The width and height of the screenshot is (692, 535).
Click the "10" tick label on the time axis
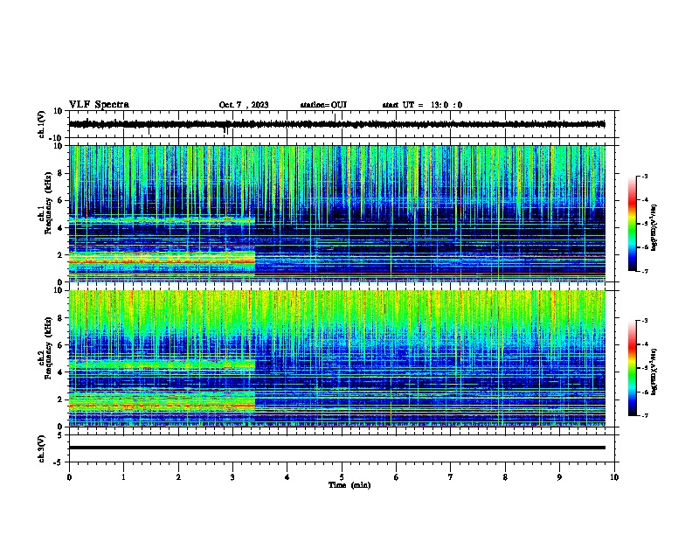tap(614, 477)
